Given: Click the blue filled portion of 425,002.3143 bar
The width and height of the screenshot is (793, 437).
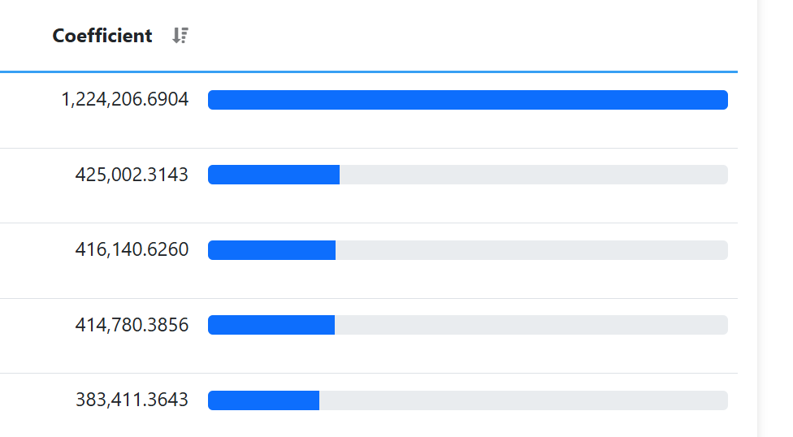Looking at the screenshot, I should pyautogui.click(x=274, y=175).
